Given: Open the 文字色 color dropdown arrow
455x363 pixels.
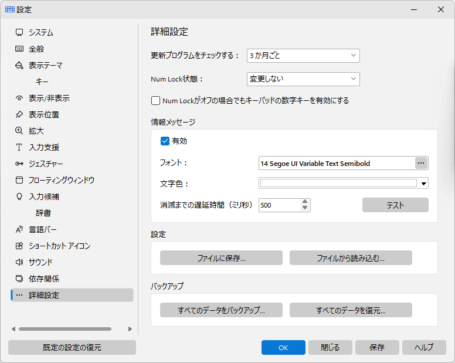Looking at the screenshot, I should click(424, 184).
